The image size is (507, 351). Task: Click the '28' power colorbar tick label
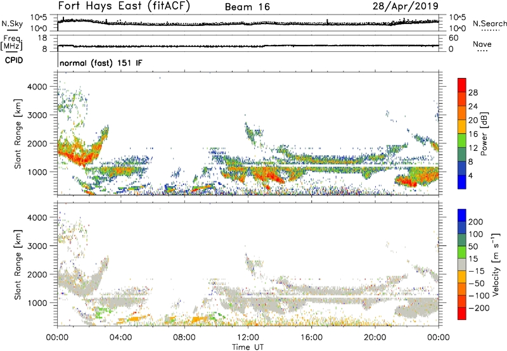tap(473, 93)
